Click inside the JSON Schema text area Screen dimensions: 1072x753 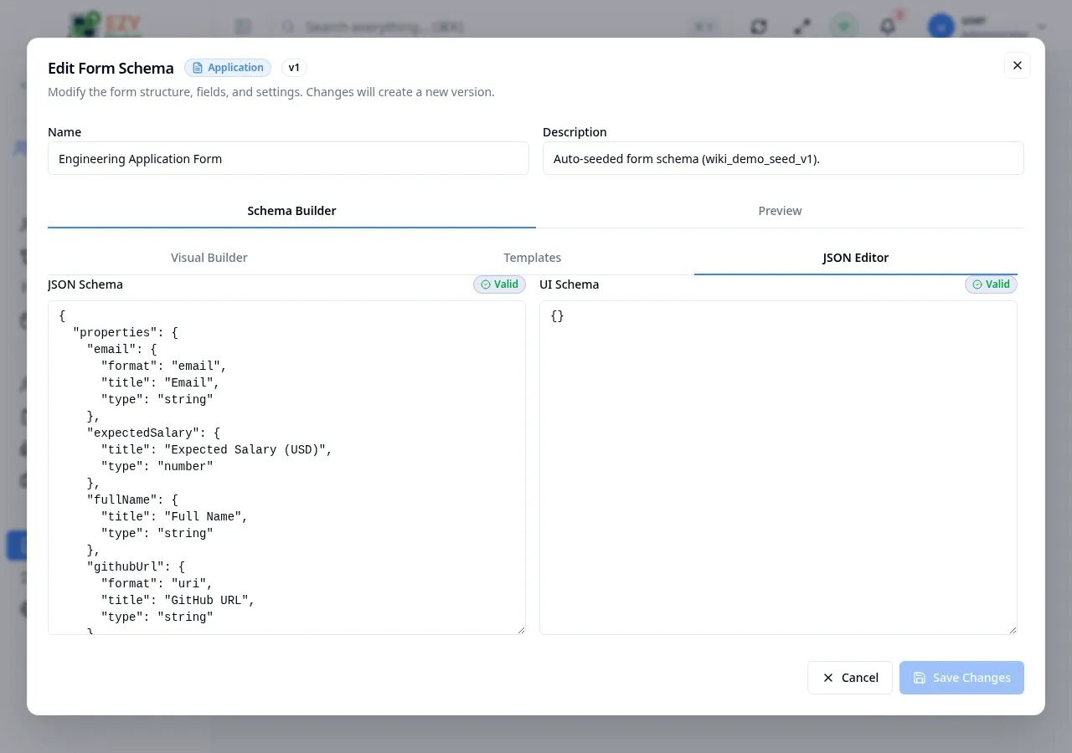(286, 468)
